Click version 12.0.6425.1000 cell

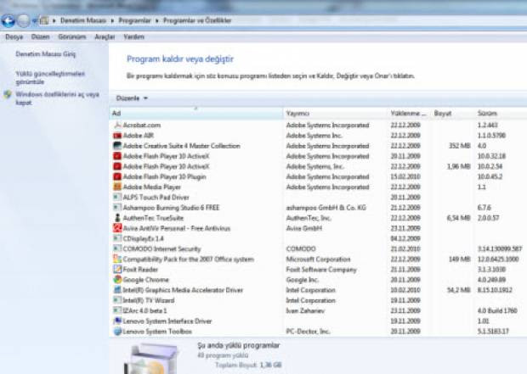[x=498, y=260]
